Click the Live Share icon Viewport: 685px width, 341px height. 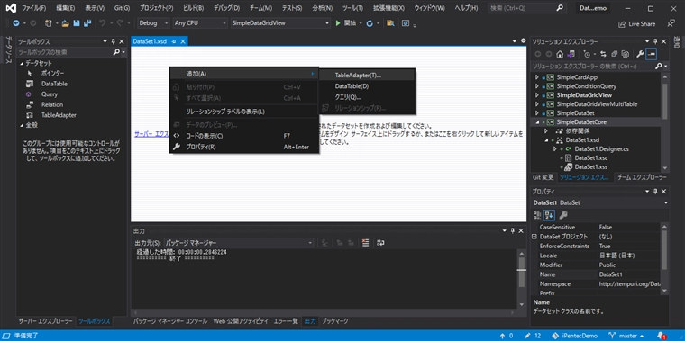(622, 24)
